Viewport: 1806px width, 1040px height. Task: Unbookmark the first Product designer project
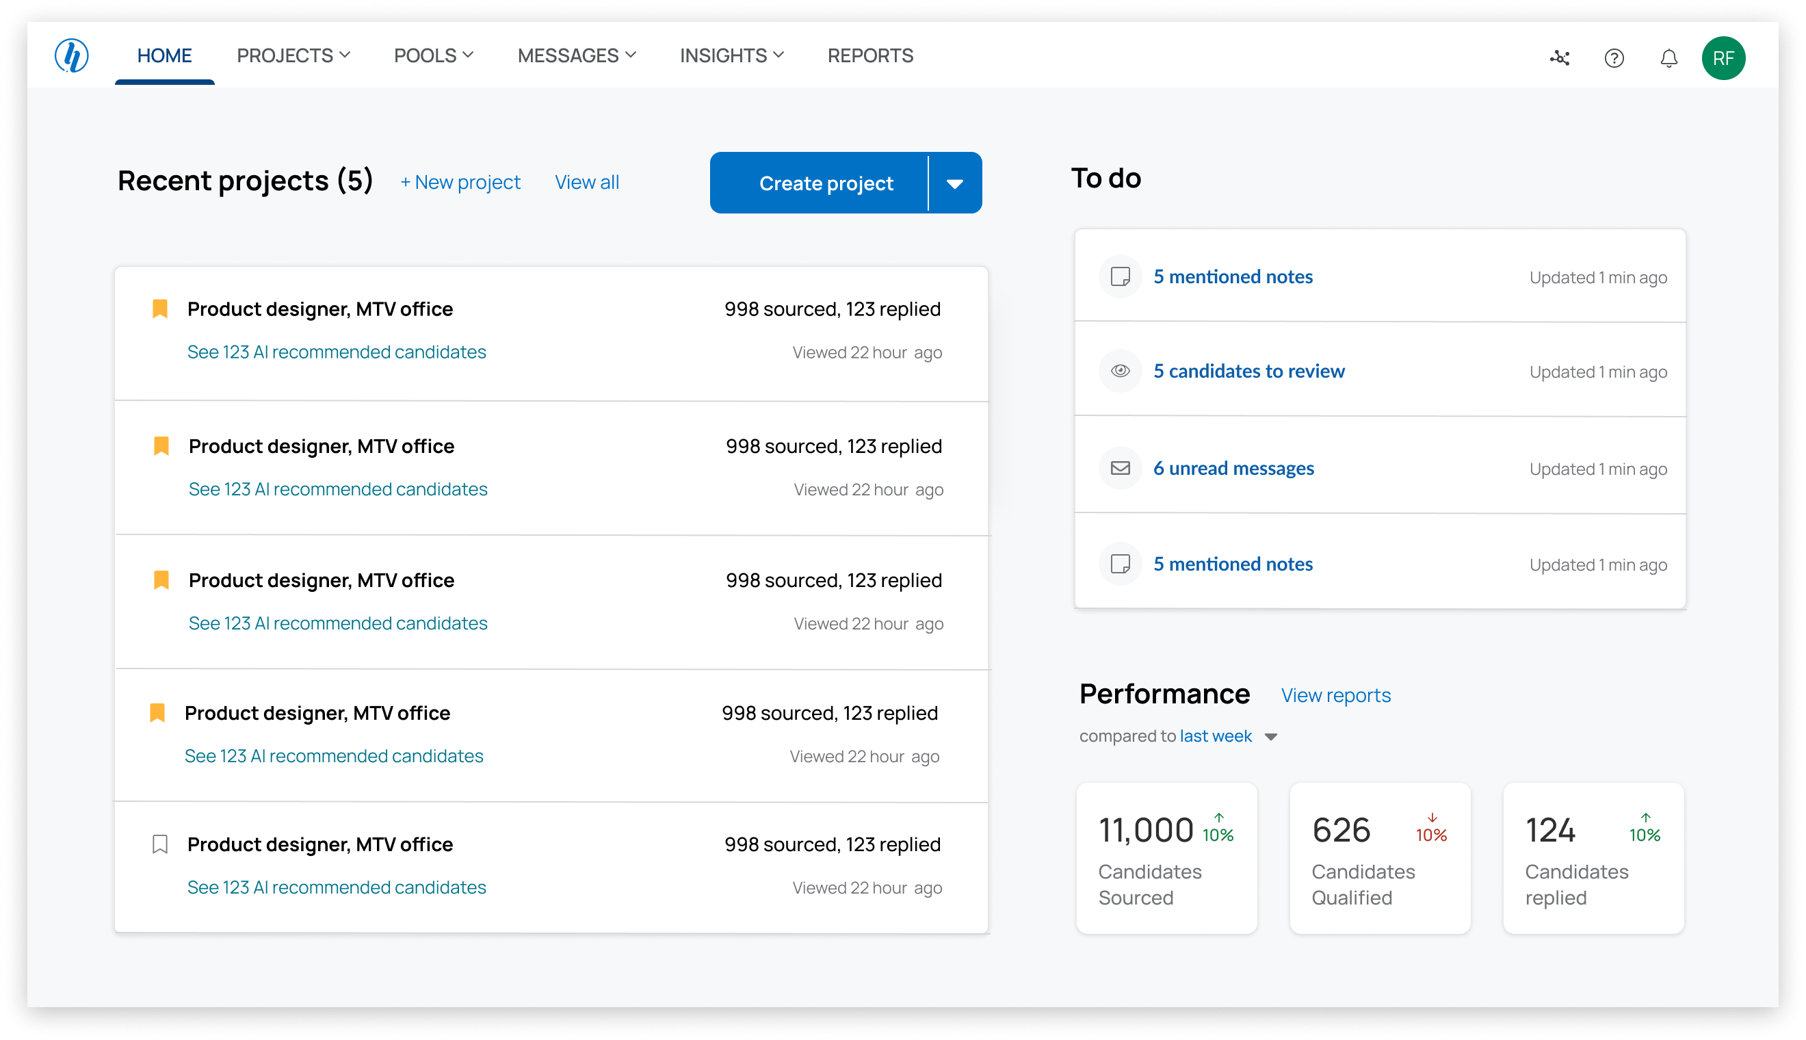coord(160,309)
